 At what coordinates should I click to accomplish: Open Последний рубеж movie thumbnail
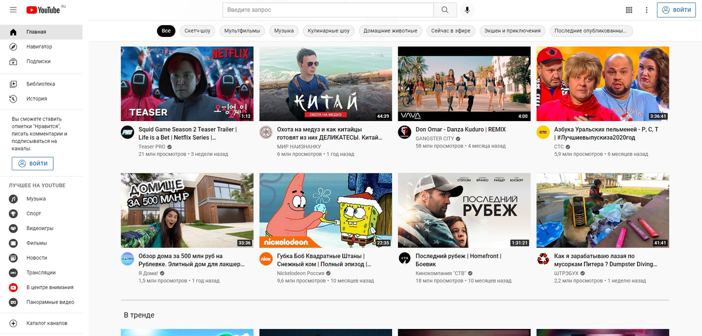(464, 210)
